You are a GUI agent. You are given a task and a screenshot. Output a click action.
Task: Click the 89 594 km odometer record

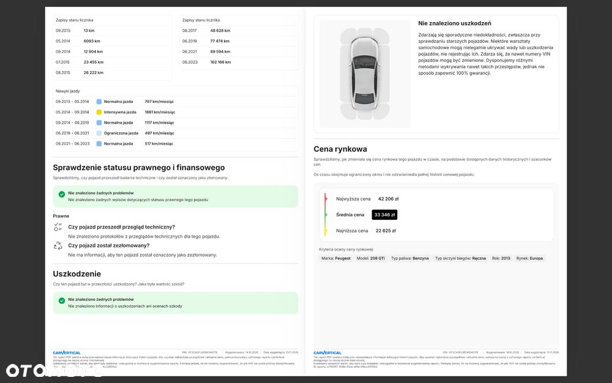[x=220, y=51]
